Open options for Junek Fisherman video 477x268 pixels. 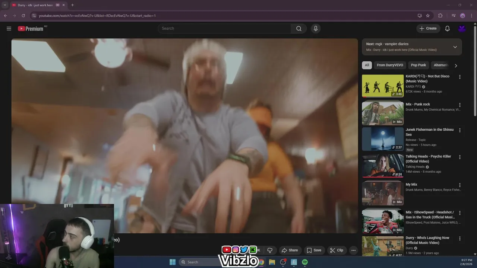459,130
